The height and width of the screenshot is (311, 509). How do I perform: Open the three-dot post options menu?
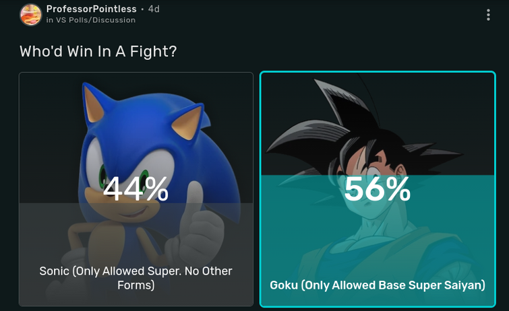488,15
